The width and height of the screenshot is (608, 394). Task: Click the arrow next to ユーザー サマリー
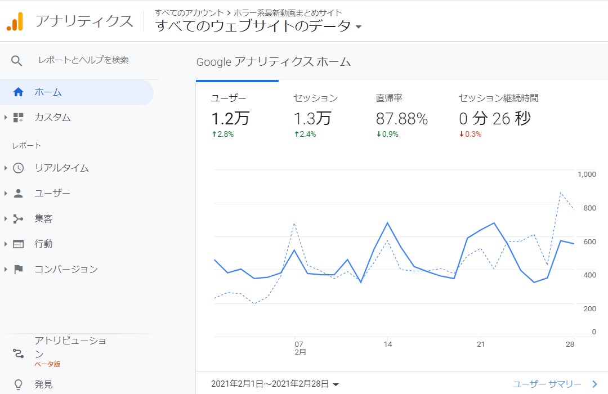[595, 384]
